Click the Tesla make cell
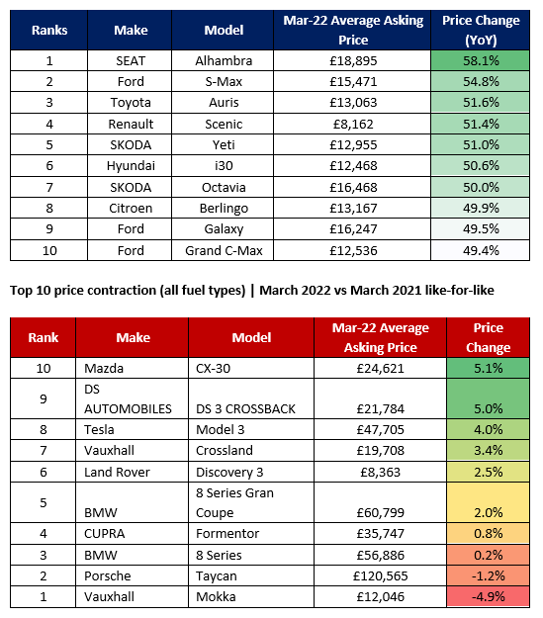Viewport: 543px width, 618px height. 133,429
